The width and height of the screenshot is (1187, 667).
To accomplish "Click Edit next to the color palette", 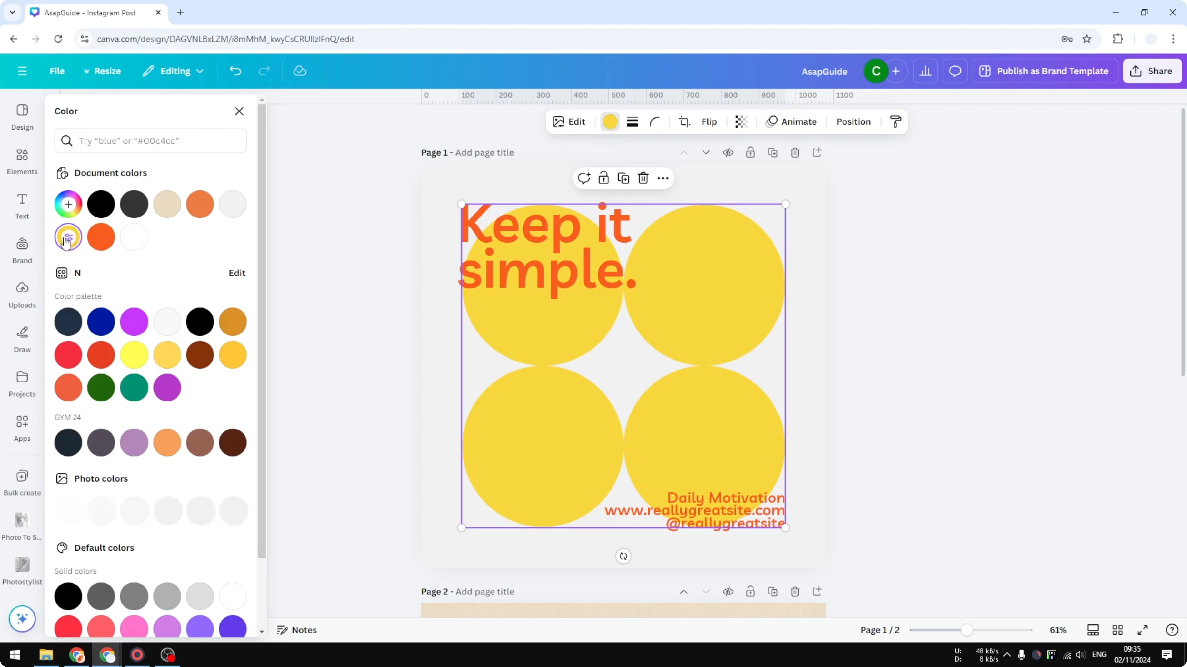I will click(x=236, y=273).
